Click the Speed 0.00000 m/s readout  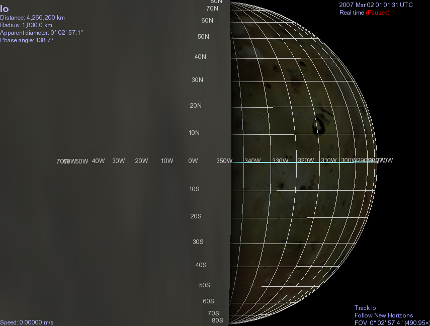click(27, 322)
